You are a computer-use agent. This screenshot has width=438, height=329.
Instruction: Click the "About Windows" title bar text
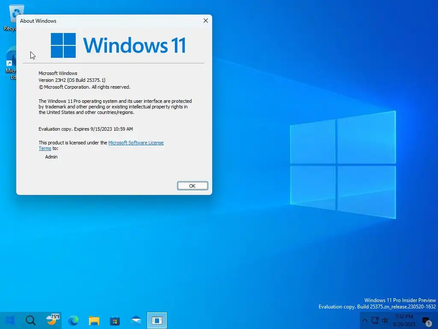click(x=38, y=21)
